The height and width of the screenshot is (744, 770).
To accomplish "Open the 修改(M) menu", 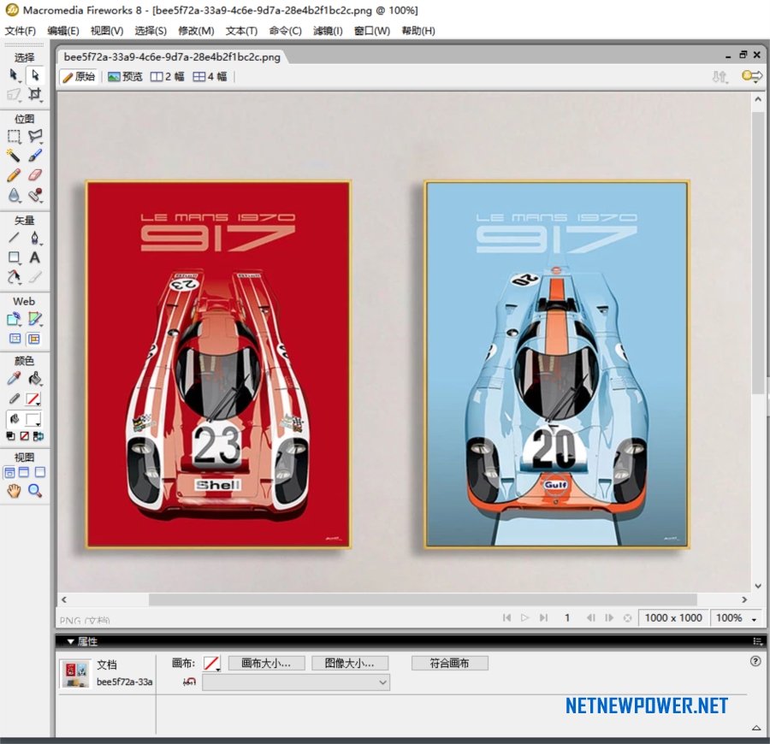I will point(196,31).
